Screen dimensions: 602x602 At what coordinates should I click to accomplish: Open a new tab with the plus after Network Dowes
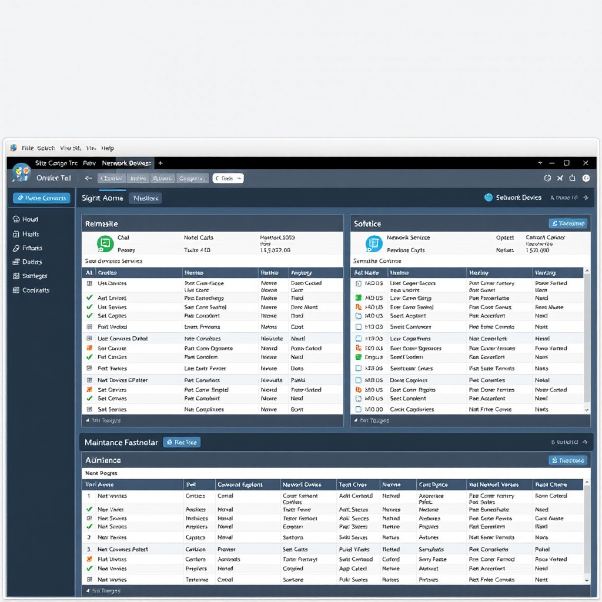click(x=160, y=163)
